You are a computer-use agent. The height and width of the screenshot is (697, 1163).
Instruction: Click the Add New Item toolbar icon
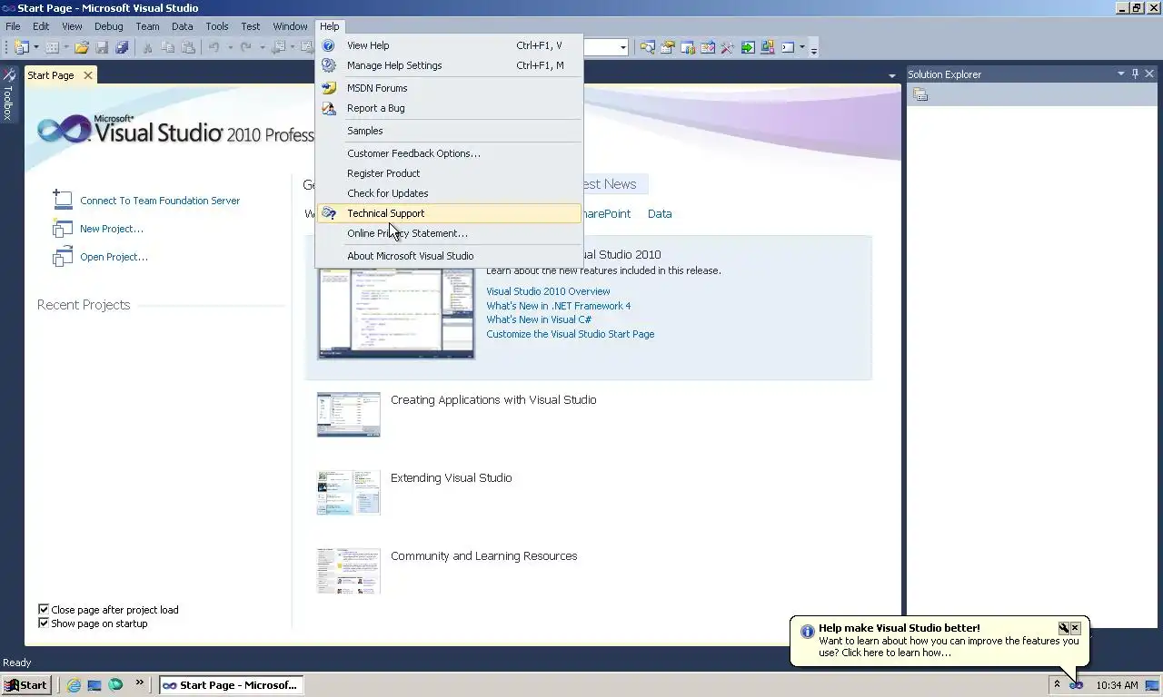[52, 47]
